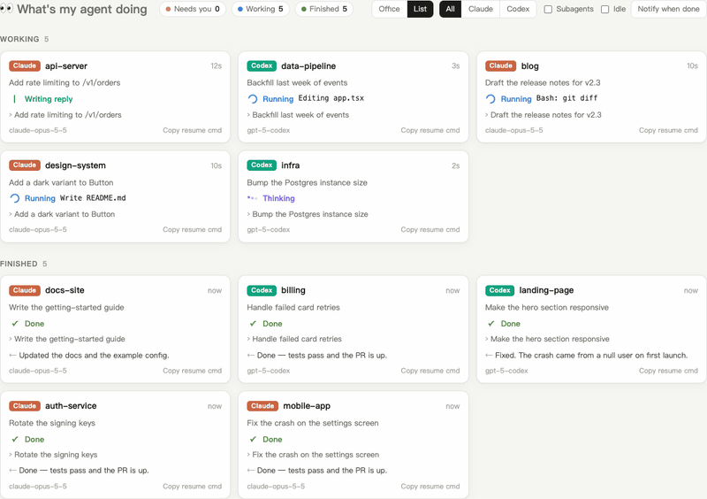Switch to List view
This screenshot has height=499, width=707.
click(x=420, y=9)
